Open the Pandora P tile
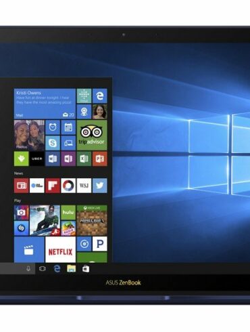This screenshot has width=250, height=332. point(100,244)
